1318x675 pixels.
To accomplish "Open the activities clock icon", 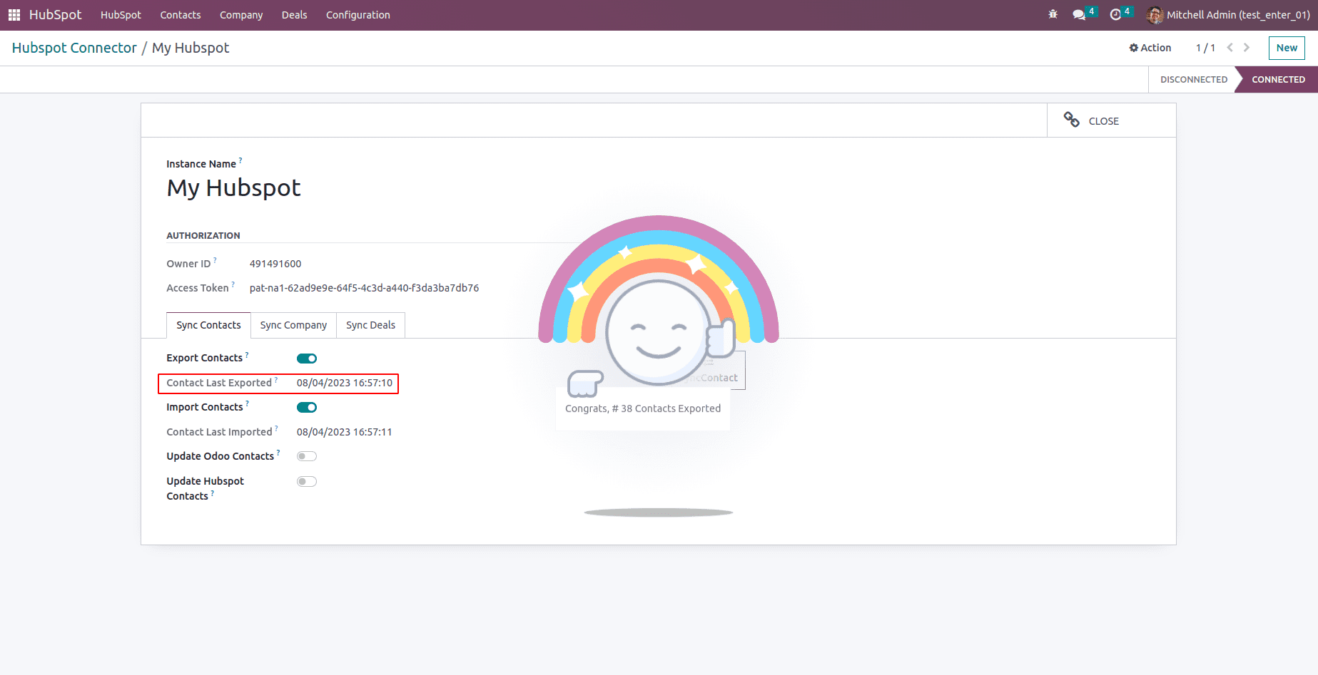I will [1115, 15].
